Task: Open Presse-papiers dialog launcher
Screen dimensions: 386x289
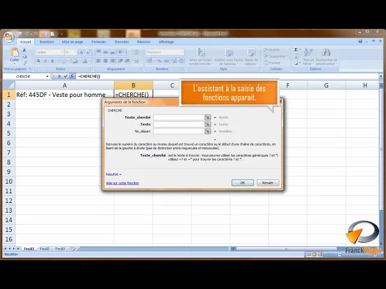Action: 30,69
